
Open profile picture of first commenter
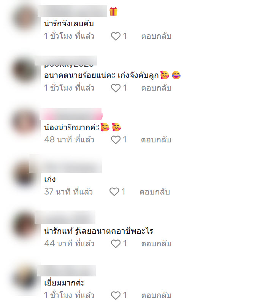[25, 18]
